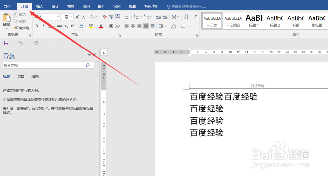
Task: Toggle Bold formatting
Action: [x=37, y=26]
